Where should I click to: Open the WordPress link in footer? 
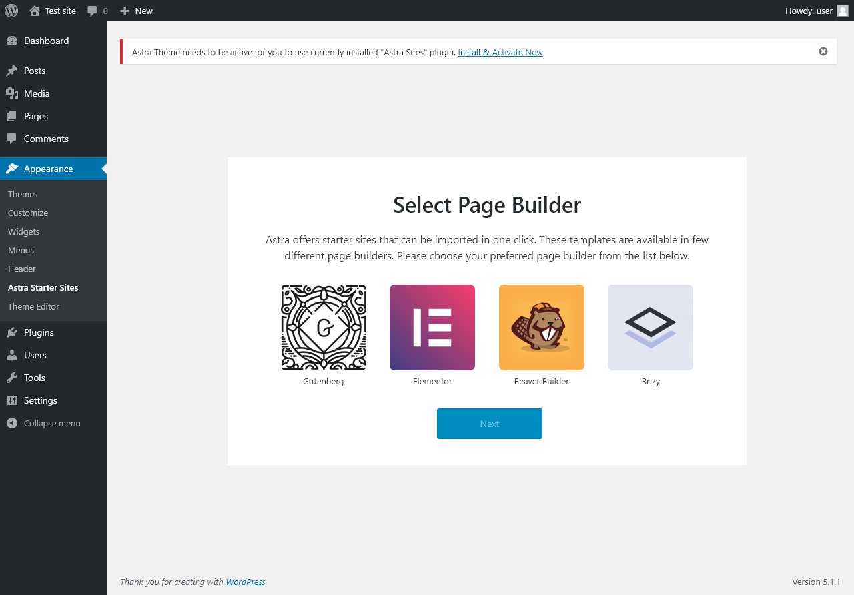[246, 582]
